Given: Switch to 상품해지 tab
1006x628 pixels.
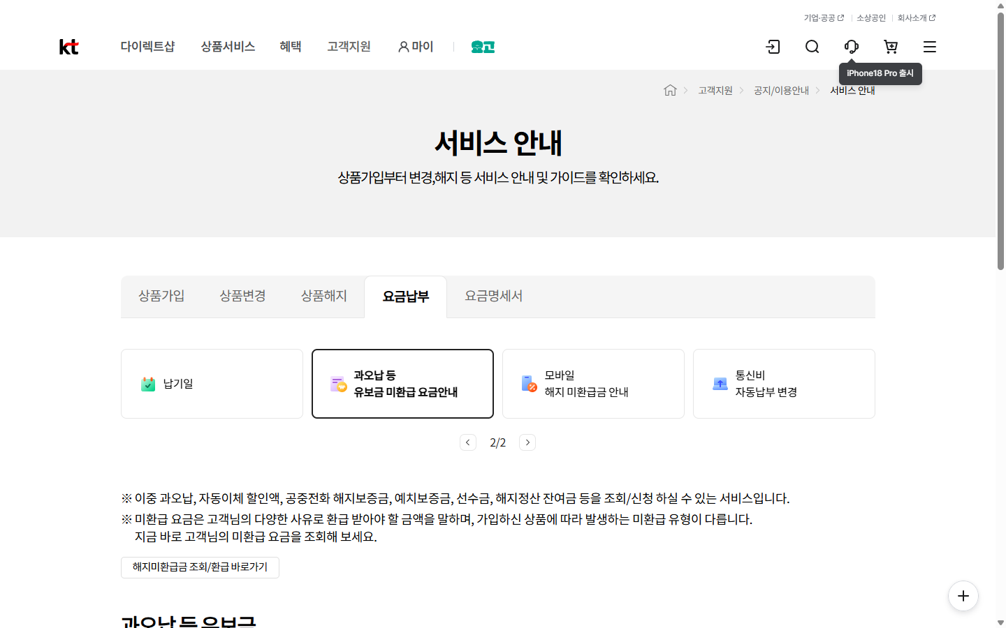Looking at the screenshot, I should (x=323, y=296).
